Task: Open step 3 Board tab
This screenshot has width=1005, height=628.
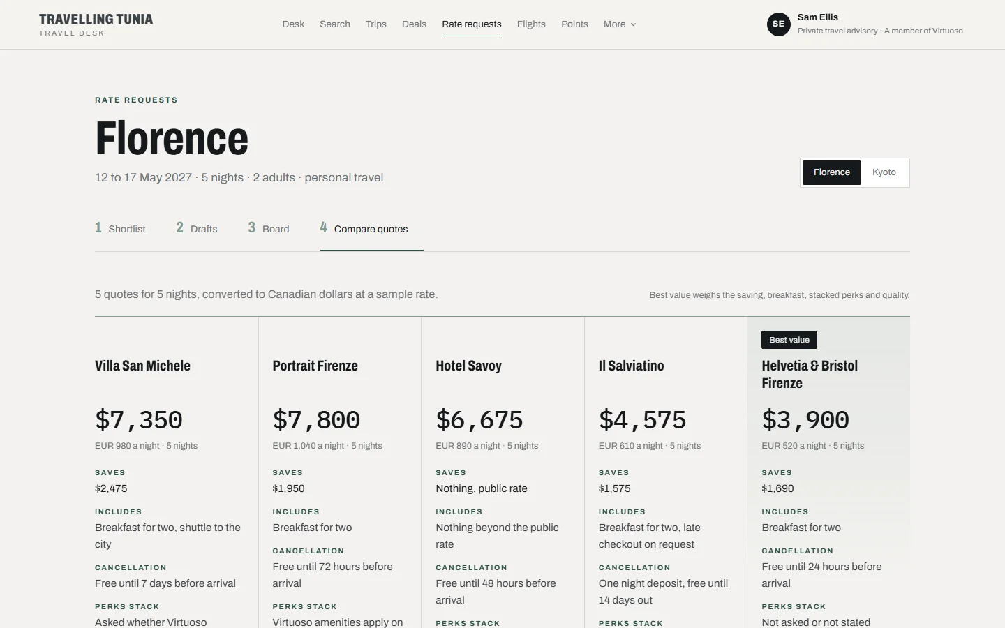Action: (269, 228)
